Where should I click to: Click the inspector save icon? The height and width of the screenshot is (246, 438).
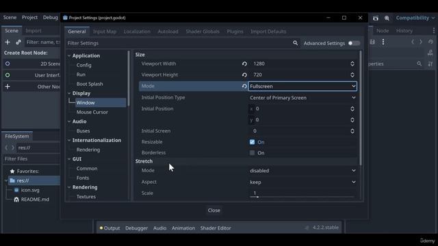tap(372, 42)
